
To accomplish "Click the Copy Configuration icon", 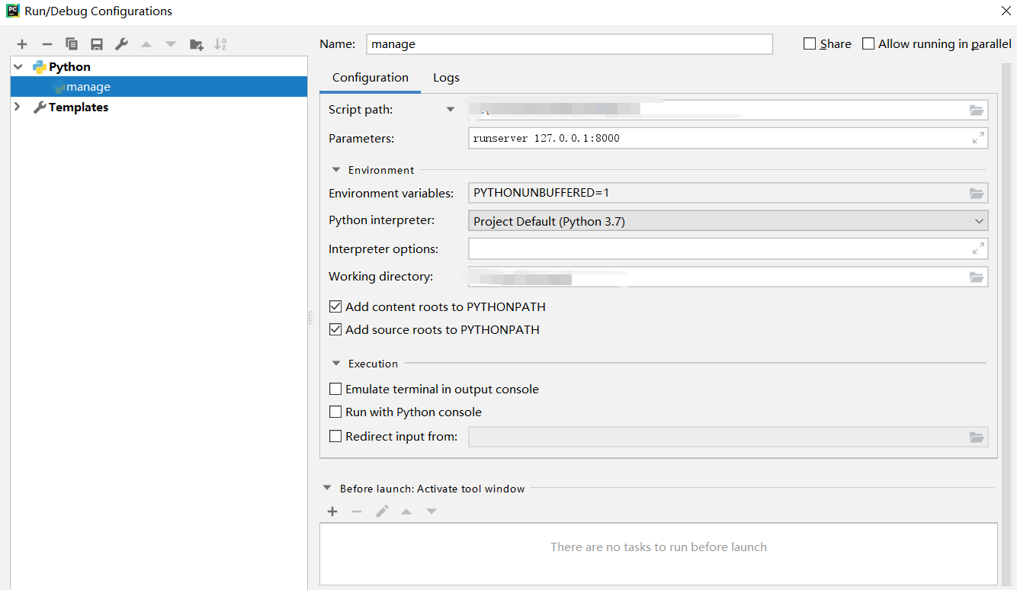I will click(72, 45).
